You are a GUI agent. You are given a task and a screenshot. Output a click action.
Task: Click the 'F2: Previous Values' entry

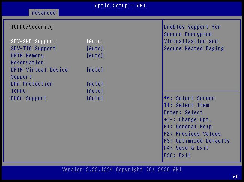pyautogui.click(x=192, y=134)
